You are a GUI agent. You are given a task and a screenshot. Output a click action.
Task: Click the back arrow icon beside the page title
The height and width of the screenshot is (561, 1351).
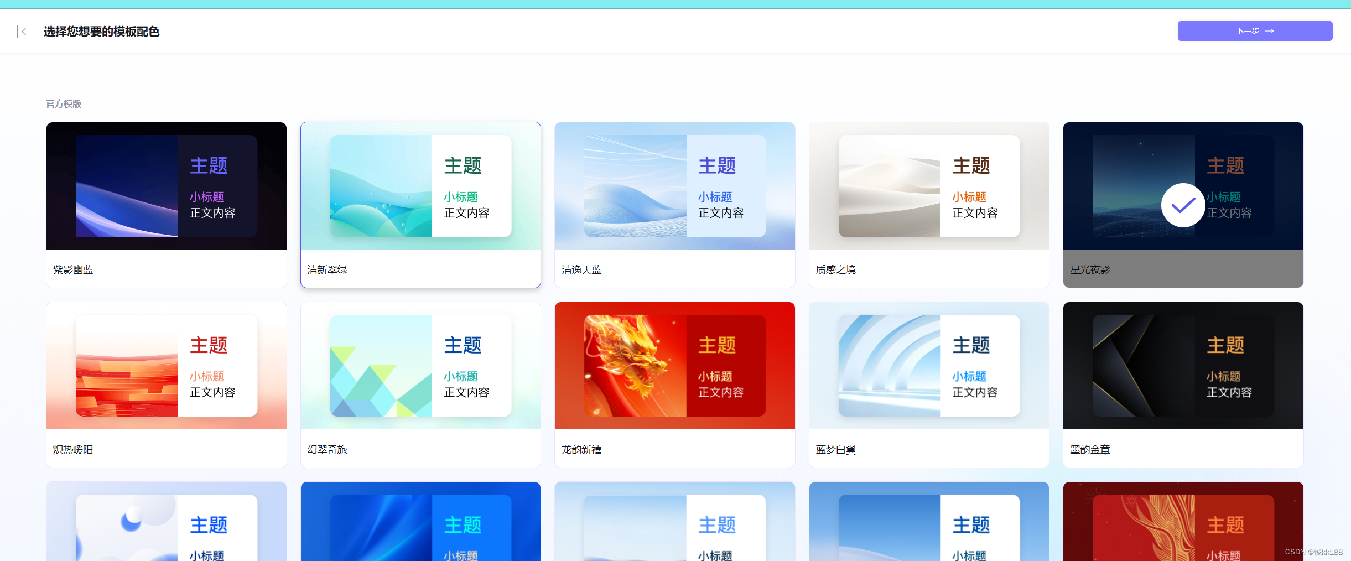(22, 32)
